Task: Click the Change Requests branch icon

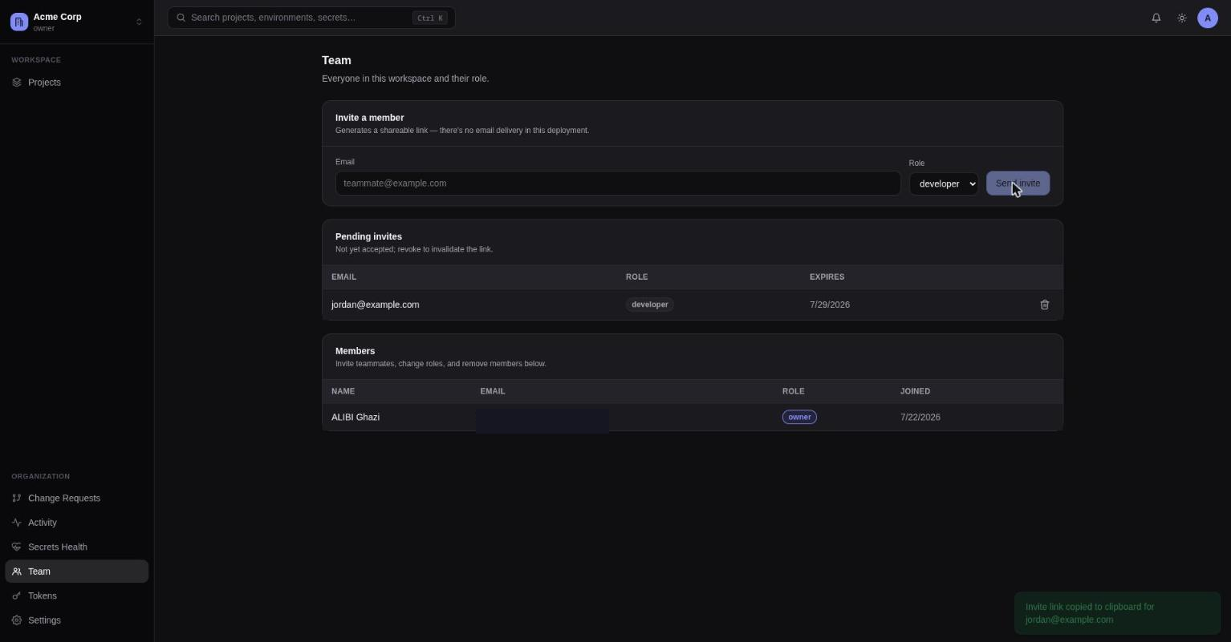Action: (x=17, y=499)
